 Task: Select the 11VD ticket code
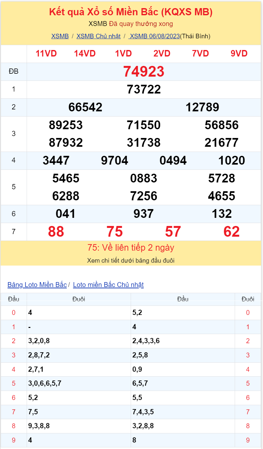pyautogui.click(x=46, y=54)
